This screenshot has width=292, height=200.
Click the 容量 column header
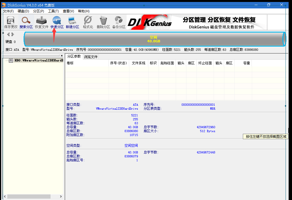(x=243, y=63)
